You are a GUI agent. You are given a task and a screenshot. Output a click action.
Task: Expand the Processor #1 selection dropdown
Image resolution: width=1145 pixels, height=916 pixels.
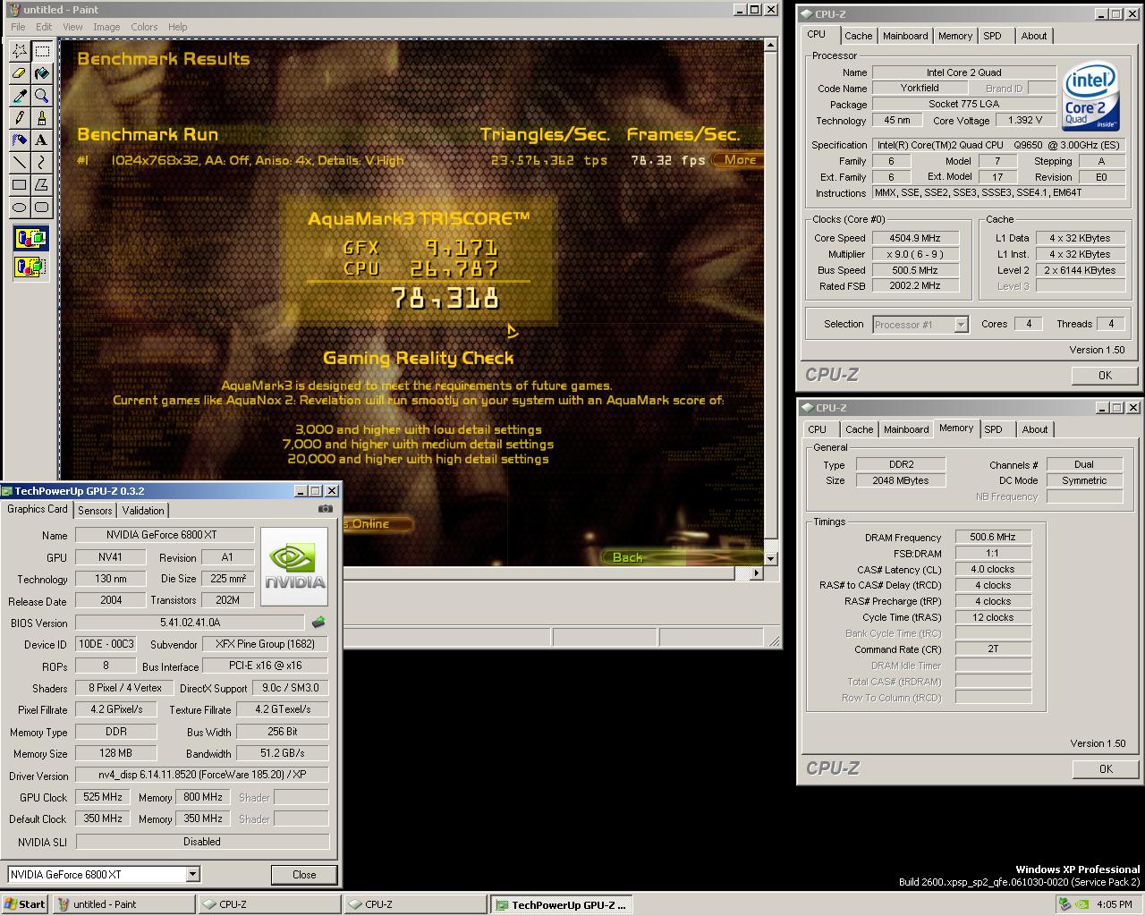[961, 325]
